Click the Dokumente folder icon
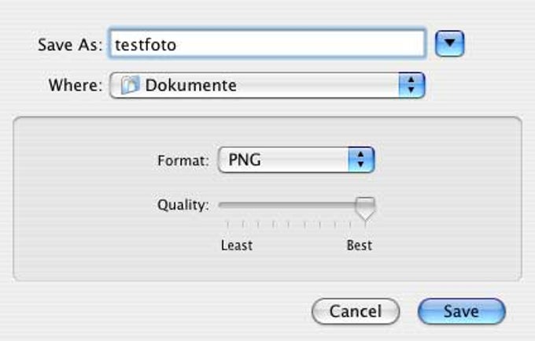The image size is (535, 341). pos(130,85)
